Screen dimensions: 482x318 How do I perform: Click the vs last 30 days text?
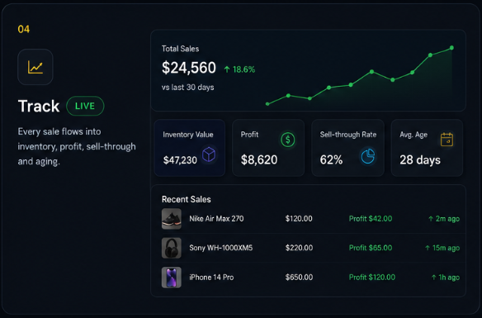click(x=188, y=88)
